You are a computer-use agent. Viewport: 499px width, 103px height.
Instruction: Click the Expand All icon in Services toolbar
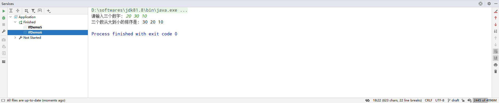(x=11, y=11)
